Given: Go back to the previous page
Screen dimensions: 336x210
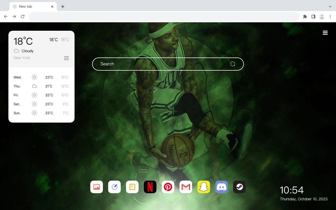Looking at the screenshot, I should [6, 17].
